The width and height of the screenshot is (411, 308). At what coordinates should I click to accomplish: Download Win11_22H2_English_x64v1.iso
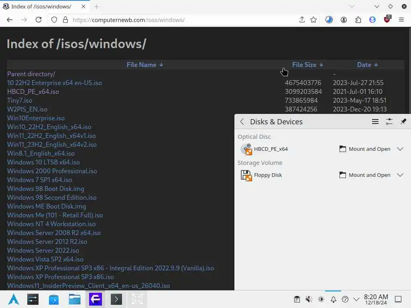(x=51, y=136)
